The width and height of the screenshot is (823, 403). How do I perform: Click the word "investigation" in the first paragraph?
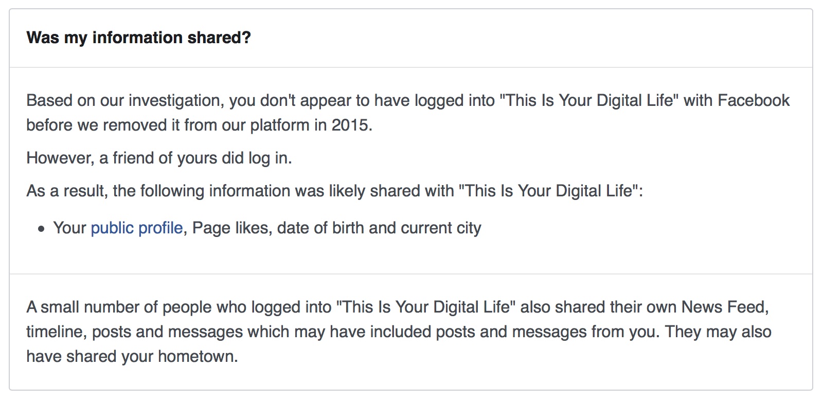175,100
